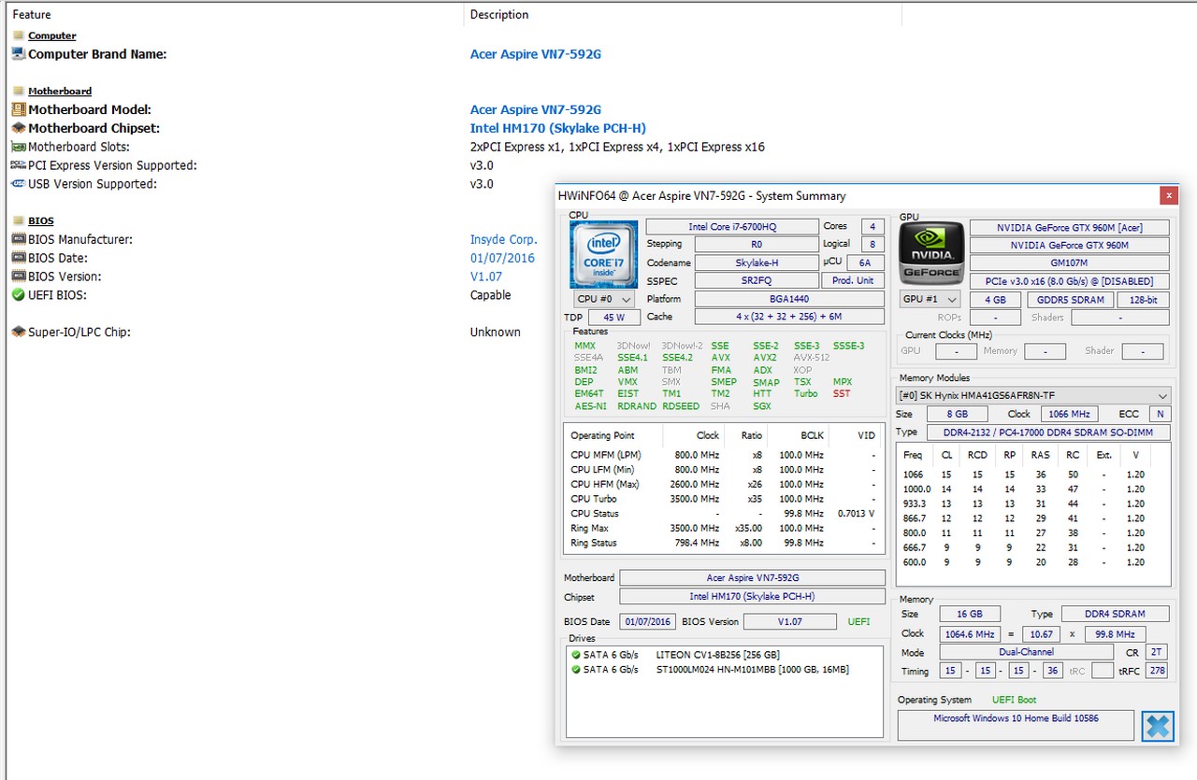Screen dimensions: 1197x780
Task: Click the Motherboard section folder icon
Action: tap(19, 91)
